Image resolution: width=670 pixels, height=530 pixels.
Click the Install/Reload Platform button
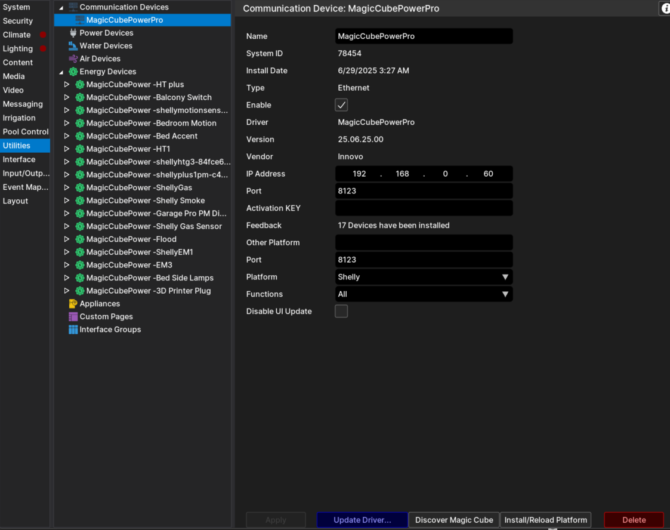(x=546, y=520)
